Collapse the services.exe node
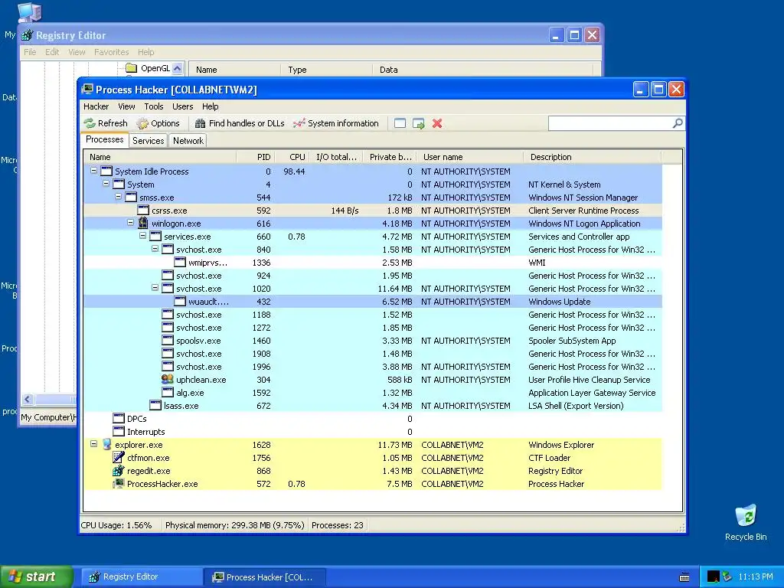 tap(143, 236)
